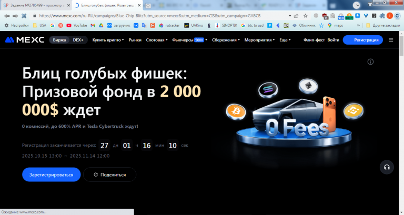Select the Блиц голубых фишек tab

coord(107,5)
